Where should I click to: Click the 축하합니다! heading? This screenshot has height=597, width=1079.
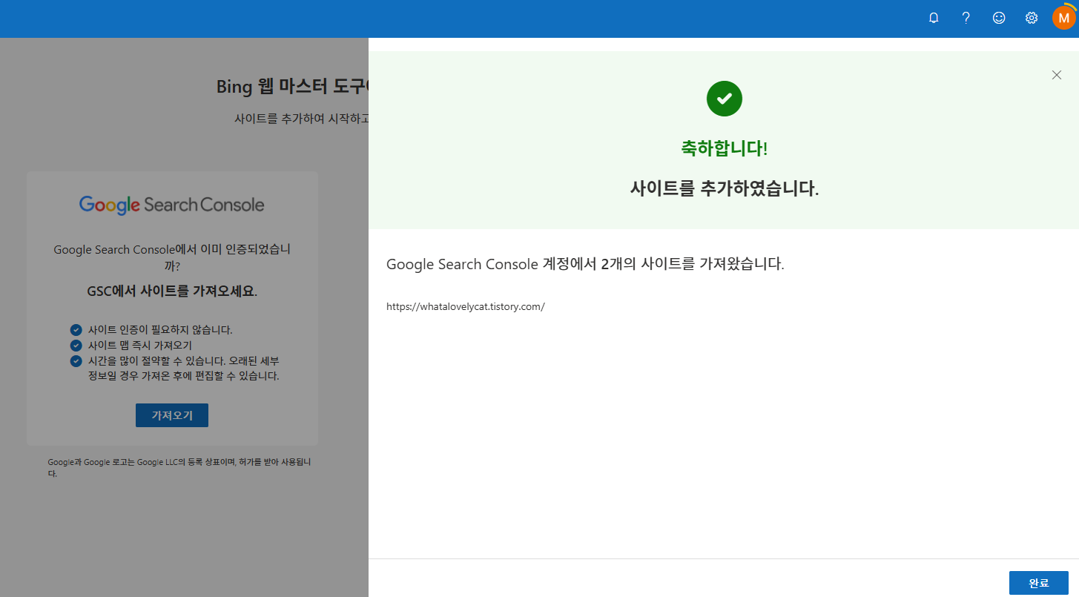click(x=725, y=148)
